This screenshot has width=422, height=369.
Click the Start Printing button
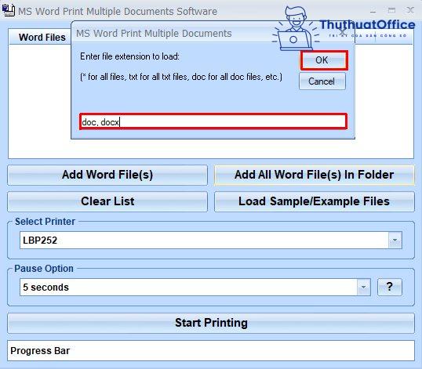[211, 323]
